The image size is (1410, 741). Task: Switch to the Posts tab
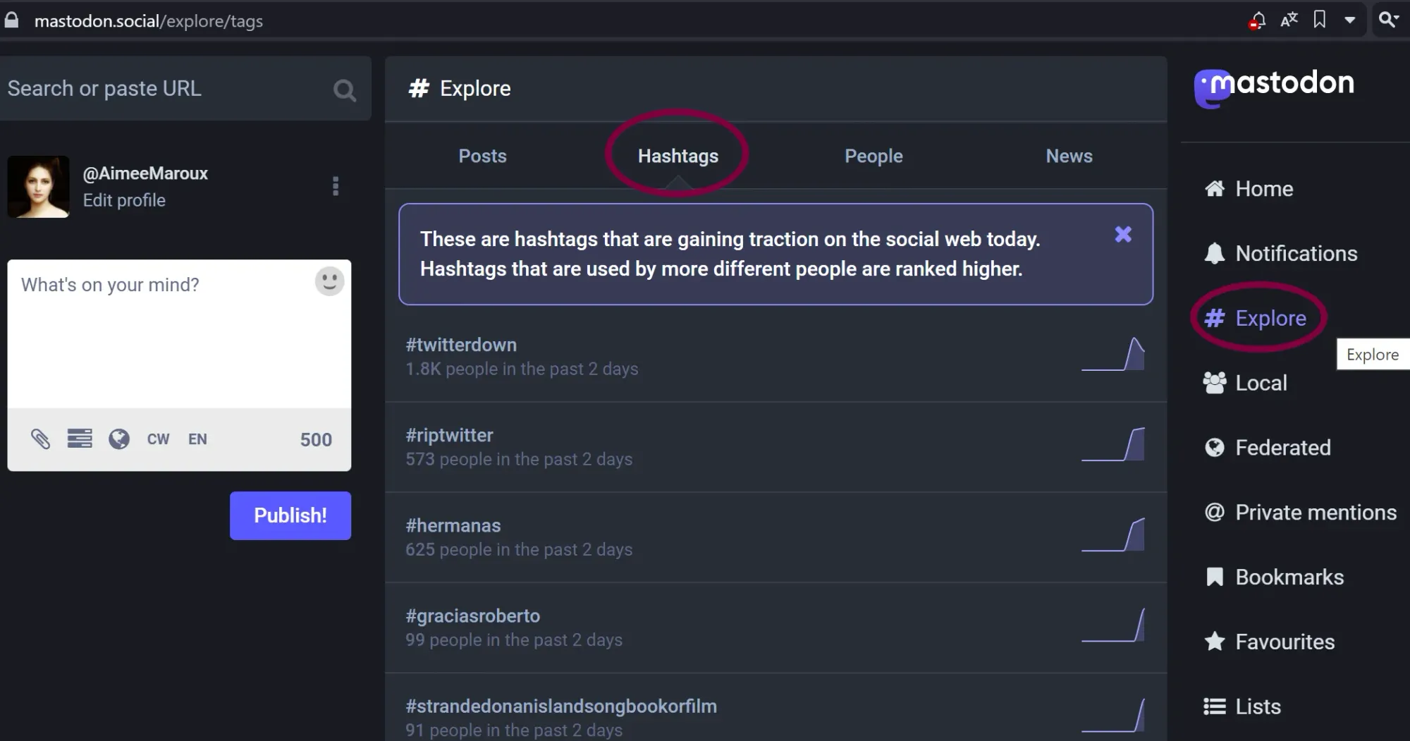pyautogui.click(x=483, y=156)
